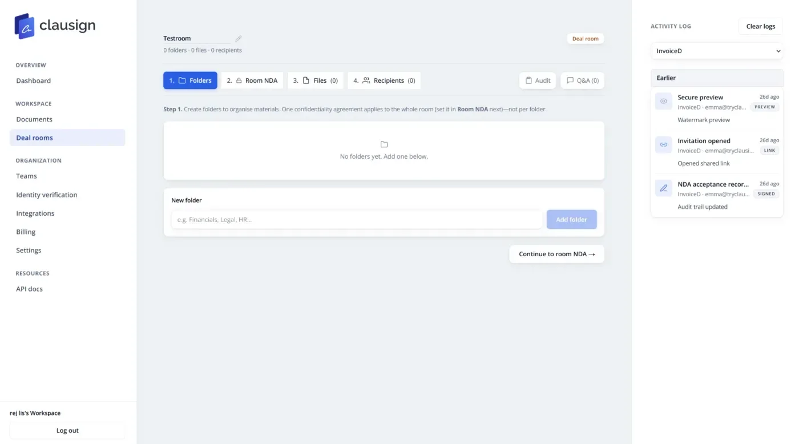Click the Clear logs button
Viewport: 799px width, 444px height.
click(760, 26)
